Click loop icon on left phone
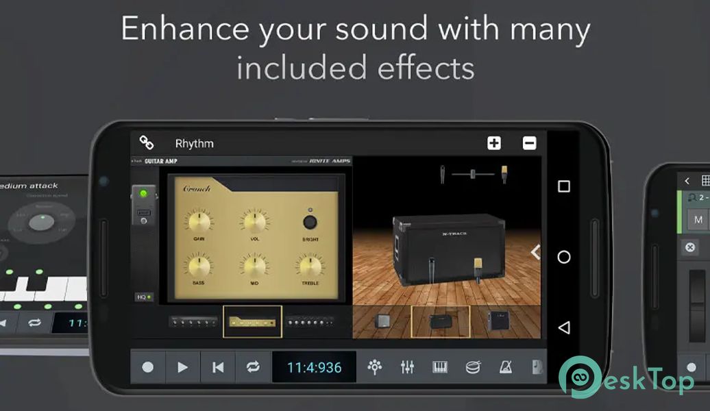This screenshot has height=411, width=710. pyautogui.click(x=34, y=322)
